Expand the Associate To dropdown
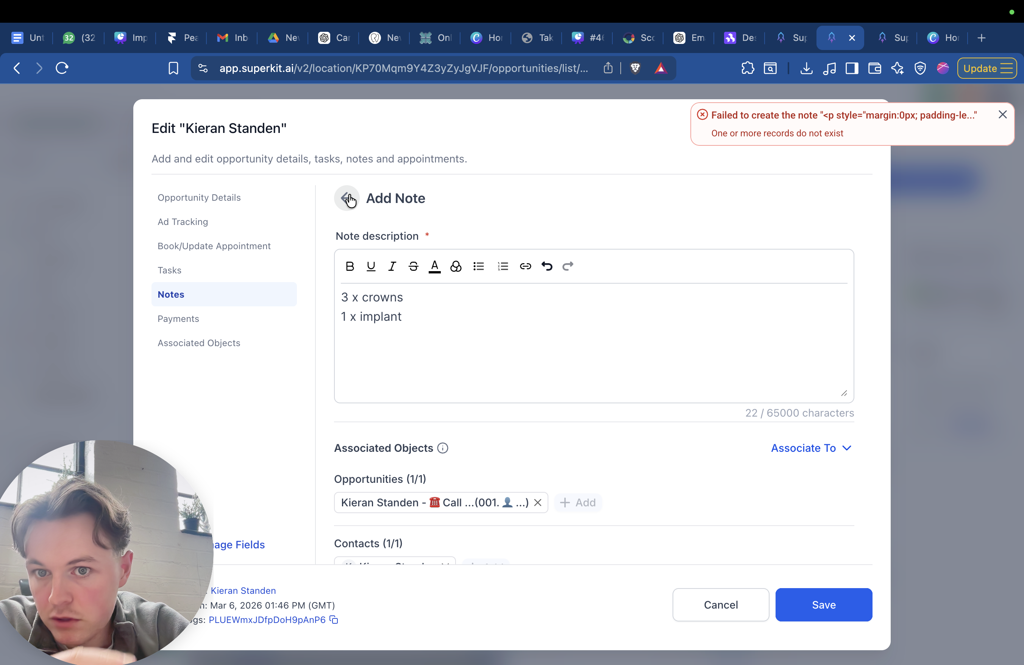The image size is (1024, 665). point(810,448)
